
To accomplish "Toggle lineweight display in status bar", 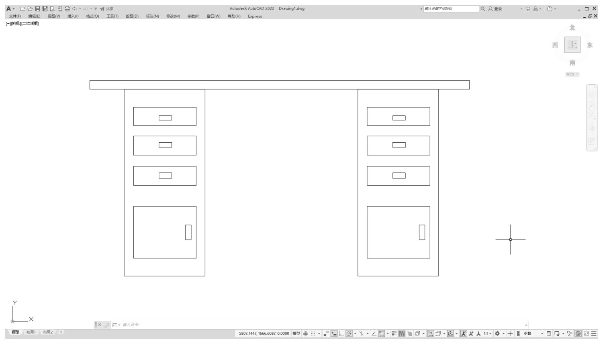I will point(394,334).
